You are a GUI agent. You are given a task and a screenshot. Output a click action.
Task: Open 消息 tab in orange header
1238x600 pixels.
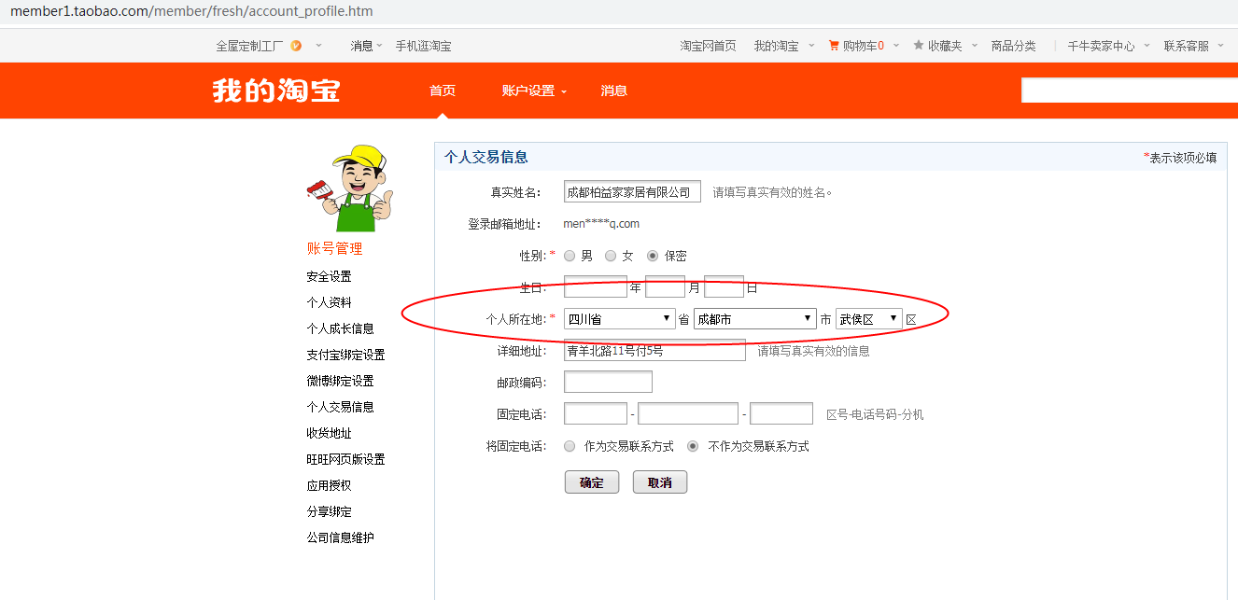pos(614,91)
